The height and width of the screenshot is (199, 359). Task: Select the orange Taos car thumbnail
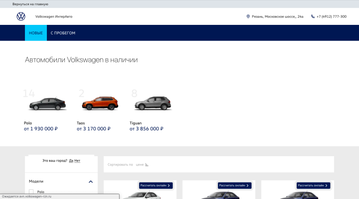click(100, 103)
